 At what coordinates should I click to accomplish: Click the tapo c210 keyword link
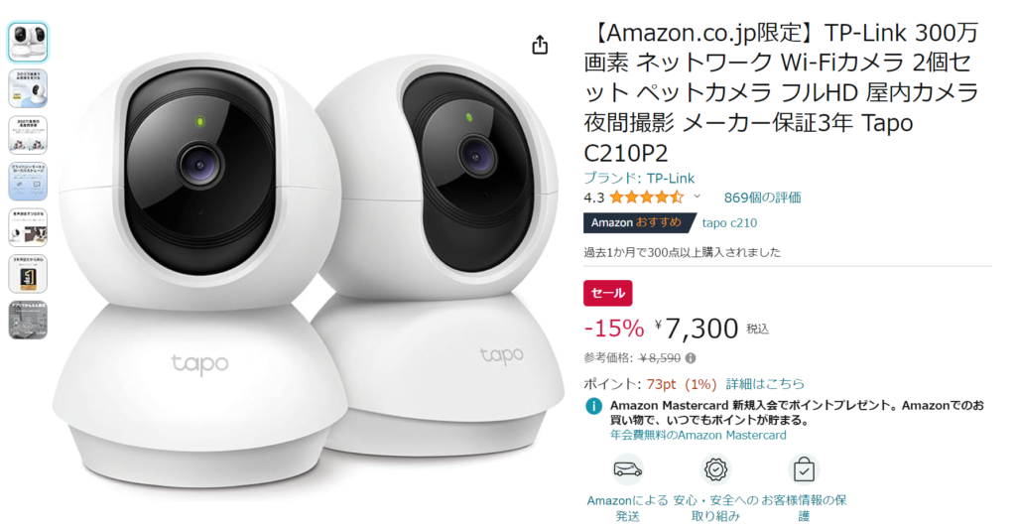[729, 223]
